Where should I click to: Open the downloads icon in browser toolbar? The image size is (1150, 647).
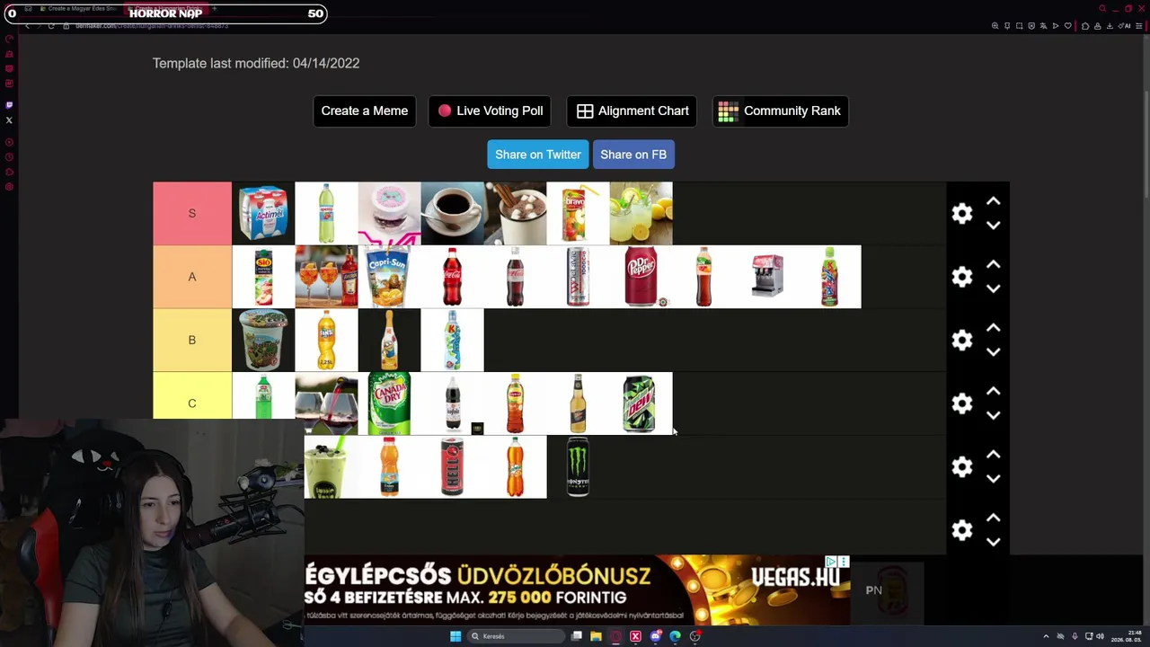1110,26
